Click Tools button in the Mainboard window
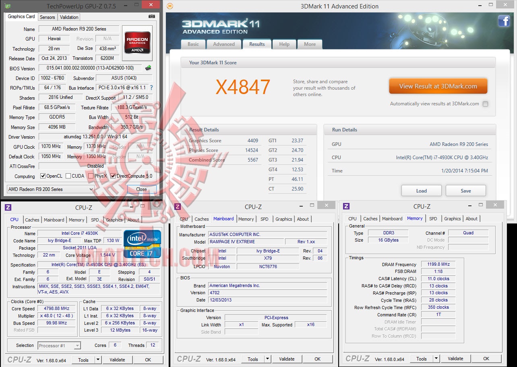 pos(253,359)
